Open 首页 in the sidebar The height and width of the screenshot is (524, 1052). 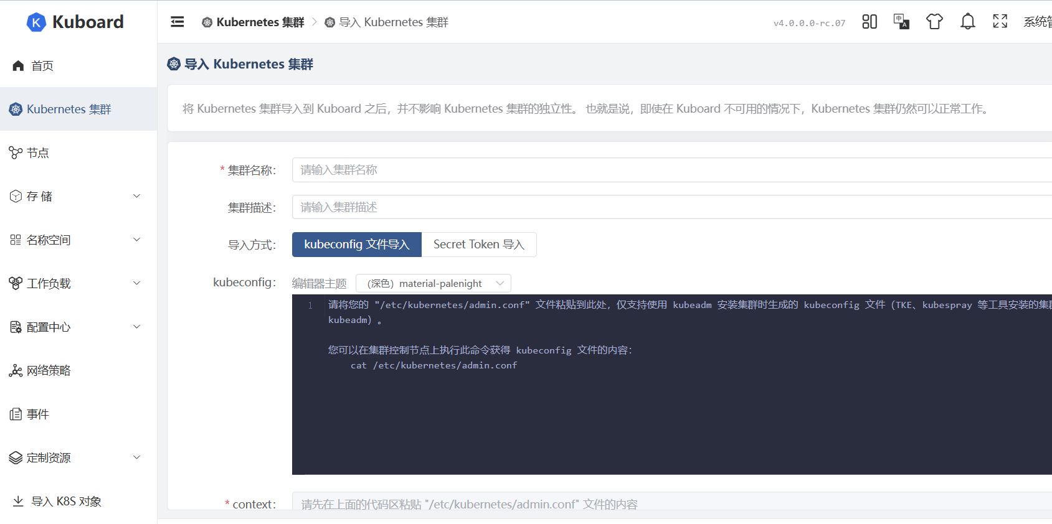click(x=78, y=65)
